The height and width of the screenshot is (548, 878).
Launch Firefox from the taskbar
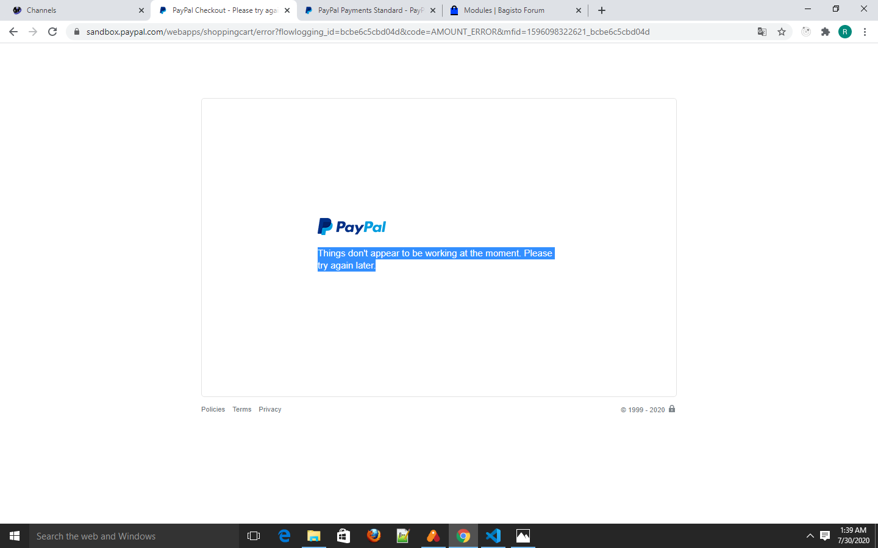pos(373,536)
